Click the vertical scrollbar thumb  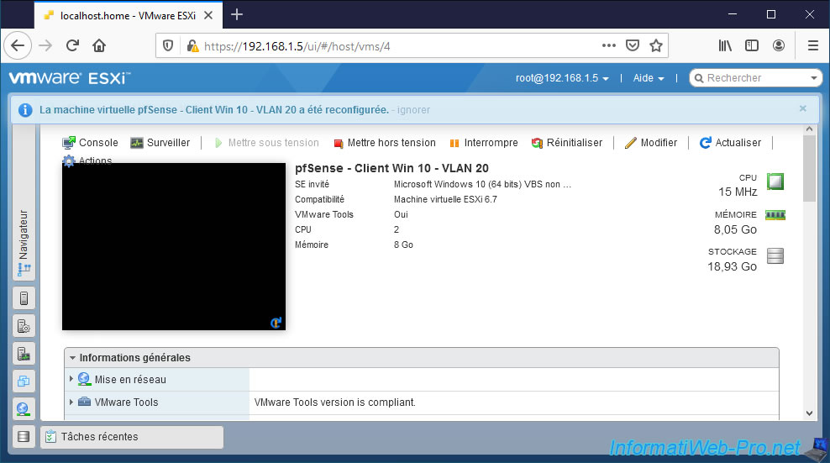[809, 168]
